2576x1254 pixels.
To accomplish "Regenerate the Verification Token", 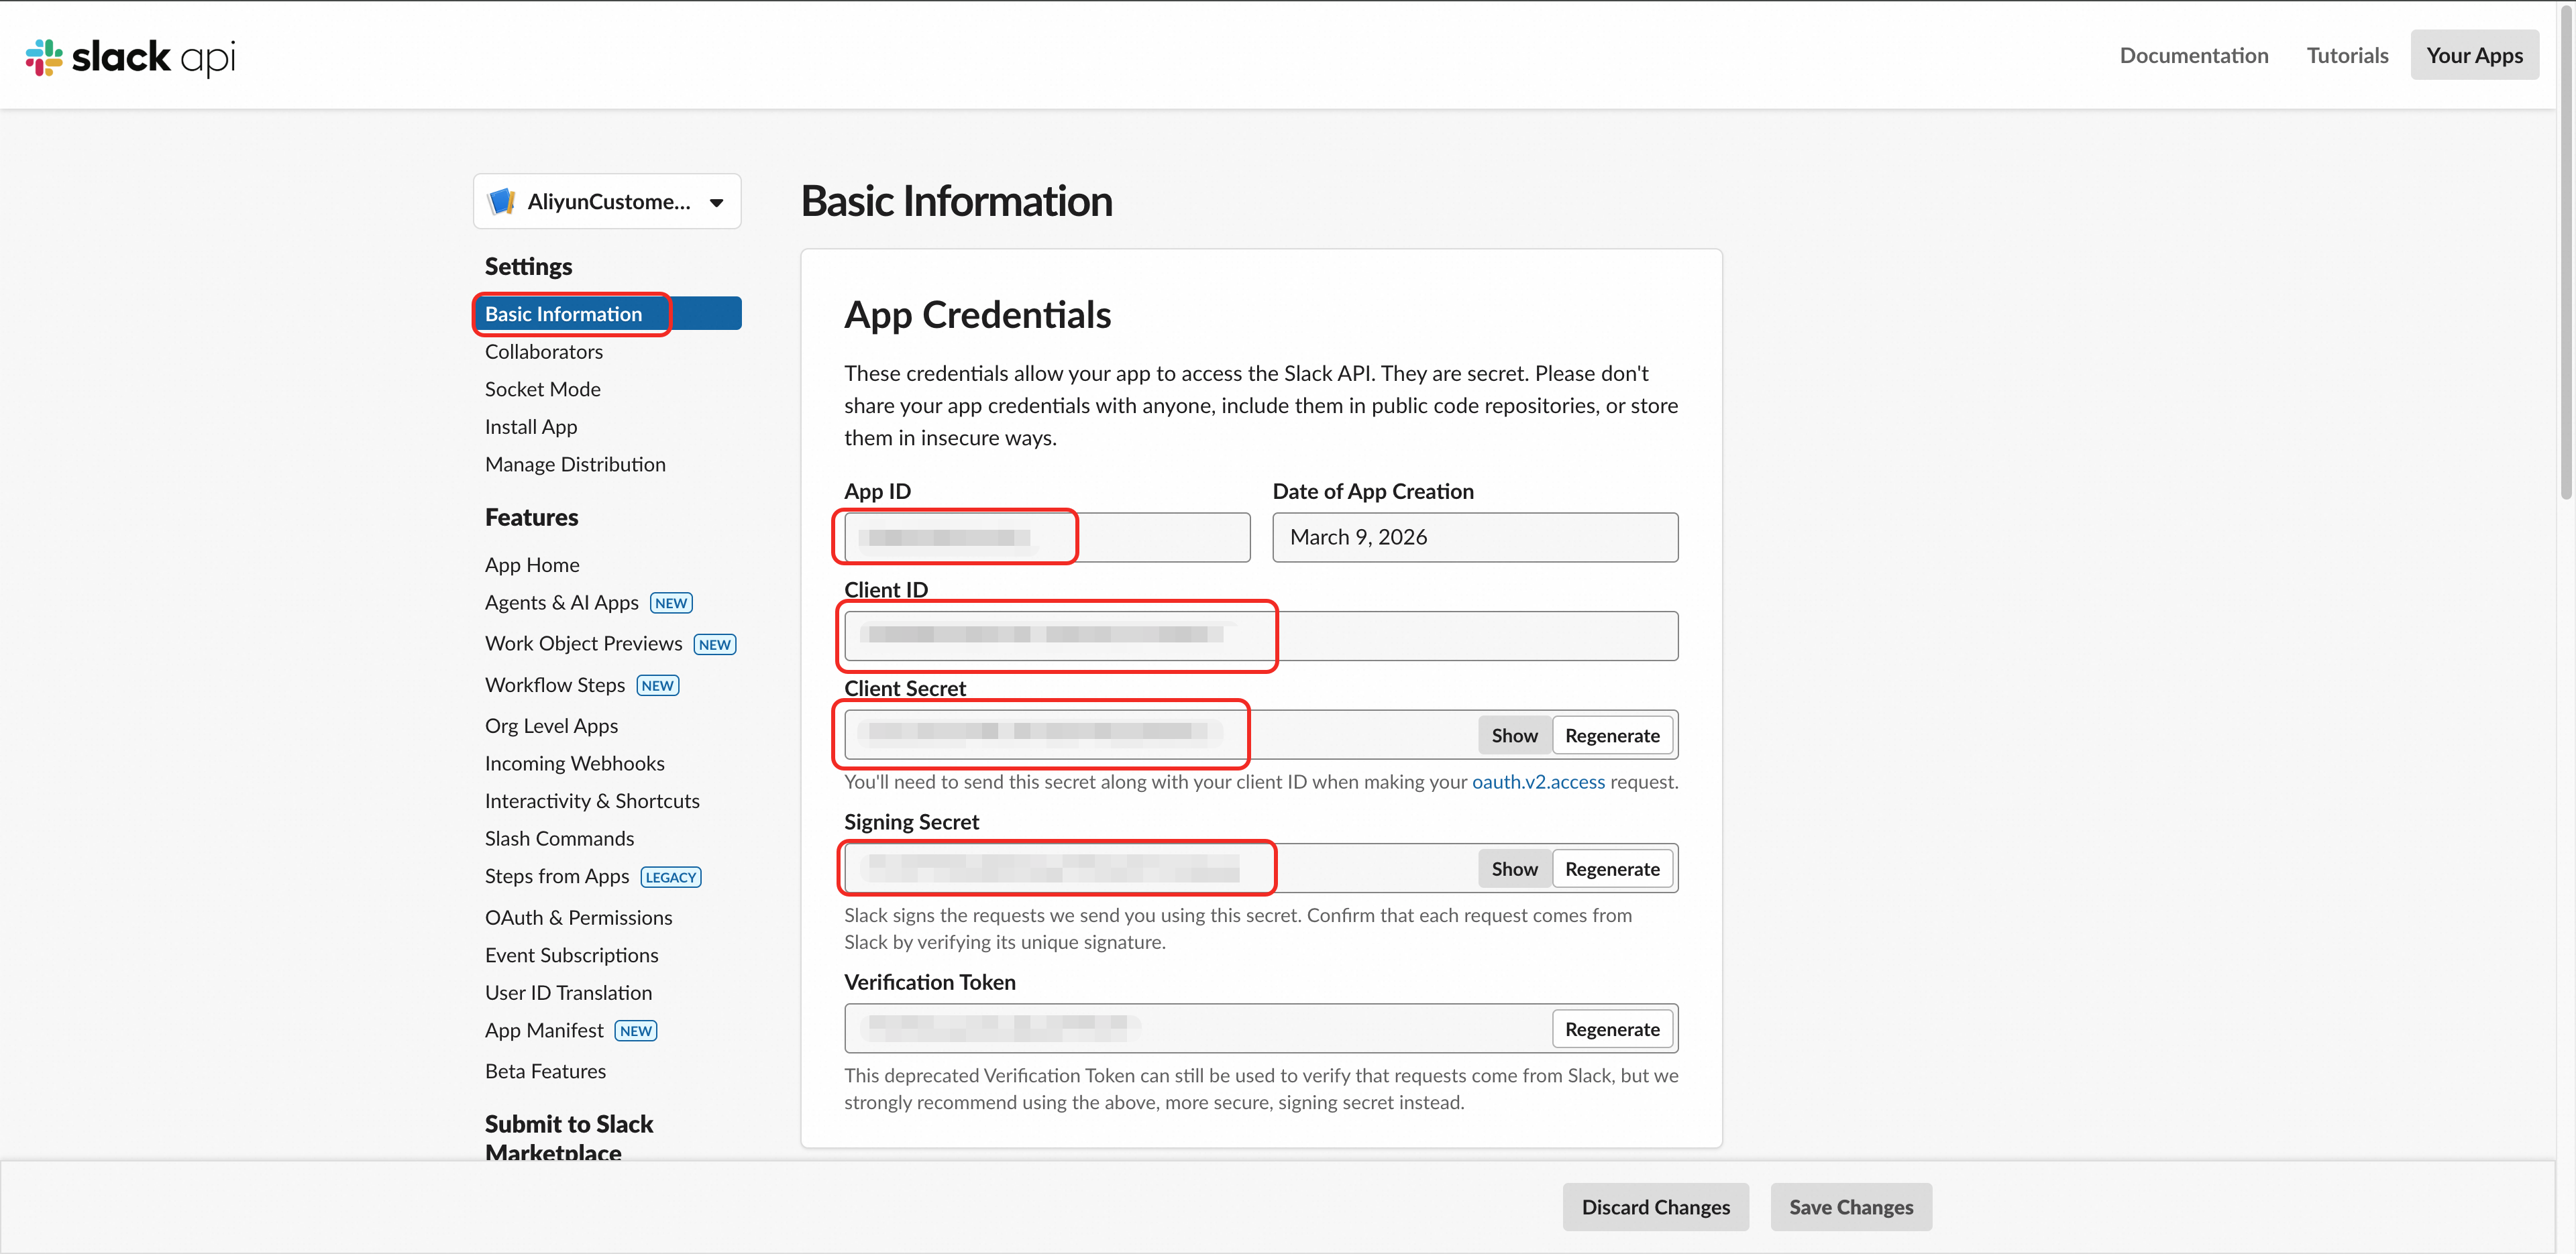I will click(x=1612, y=1028).
